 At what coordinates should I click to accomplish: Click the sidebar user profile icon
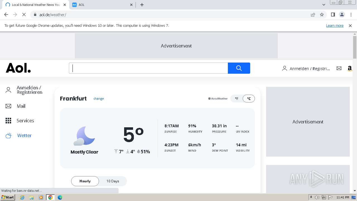(8, 90)
